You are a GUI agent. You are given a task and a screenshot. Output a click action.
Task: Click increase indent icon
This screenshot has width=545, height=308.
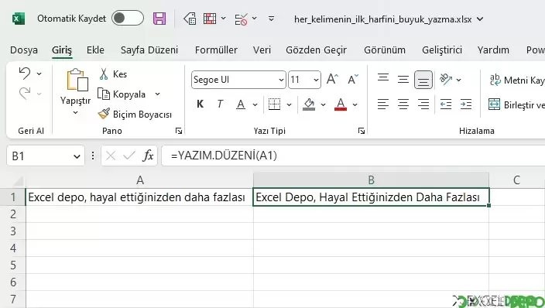click(x=466, y=104)
